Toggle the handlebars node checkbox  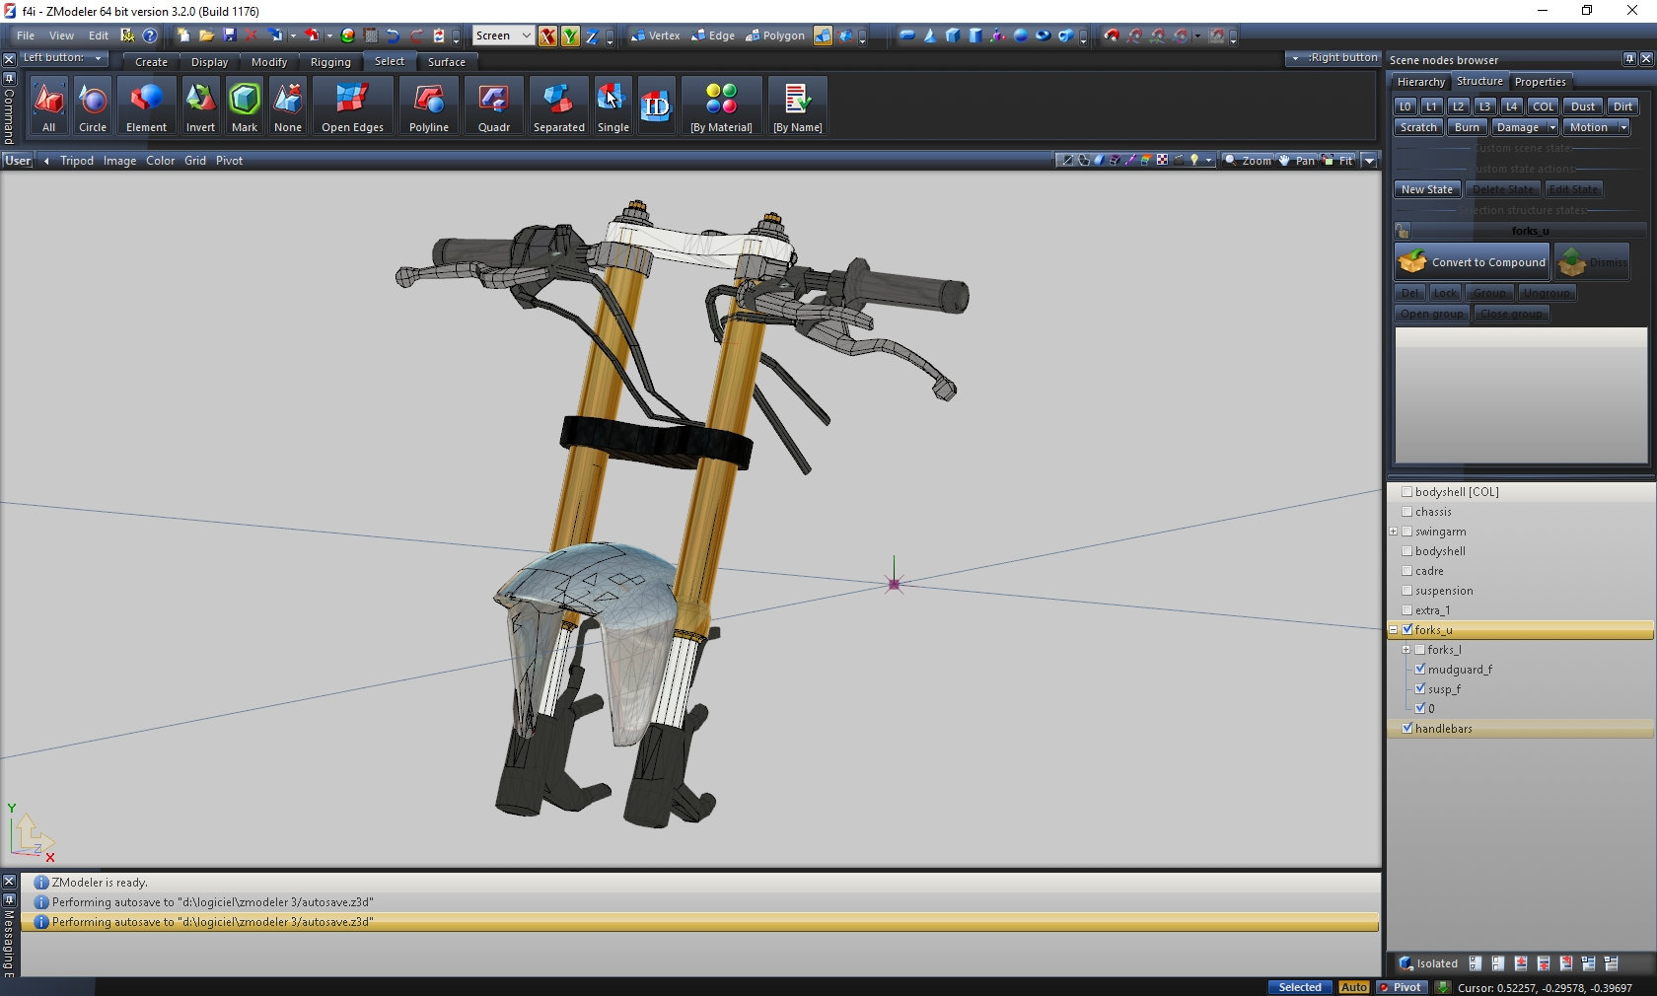pos(1407,729)
